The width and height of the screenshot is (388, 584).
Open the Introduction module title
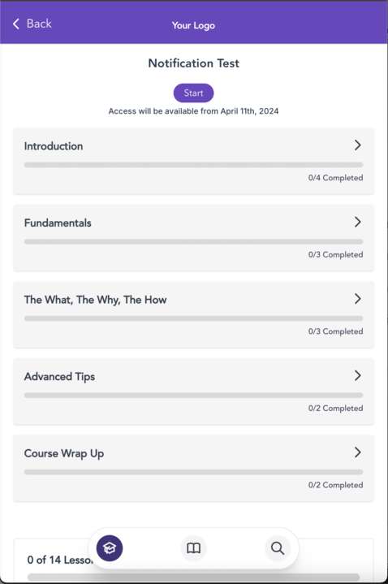coord(54,146)
